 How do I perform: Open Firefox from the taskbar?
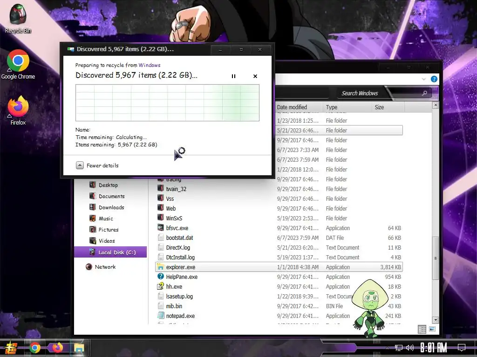point(57,348)
